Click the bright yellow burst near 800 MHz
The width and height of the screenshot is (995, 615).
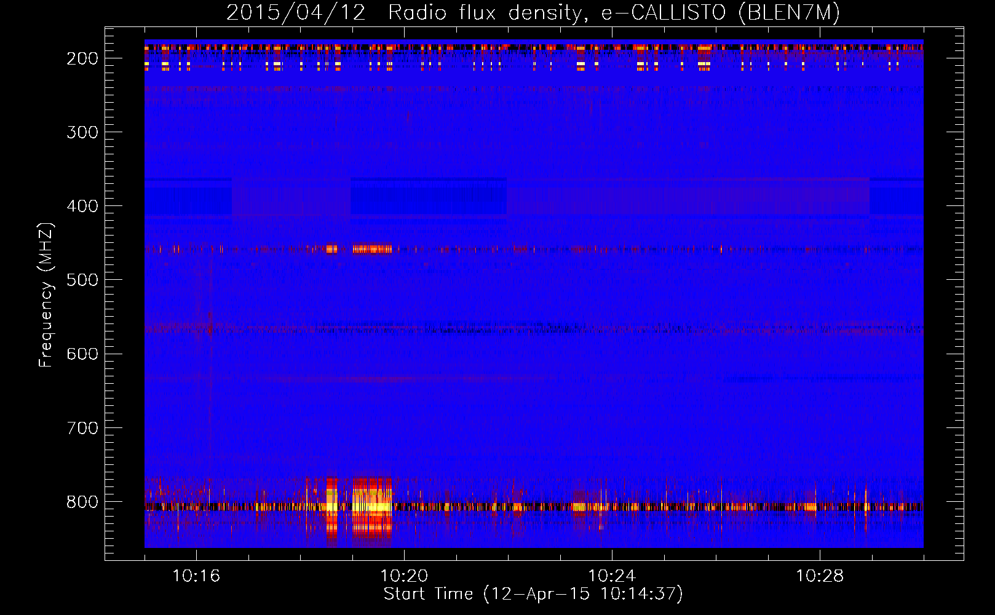click(x=372, y=506)
